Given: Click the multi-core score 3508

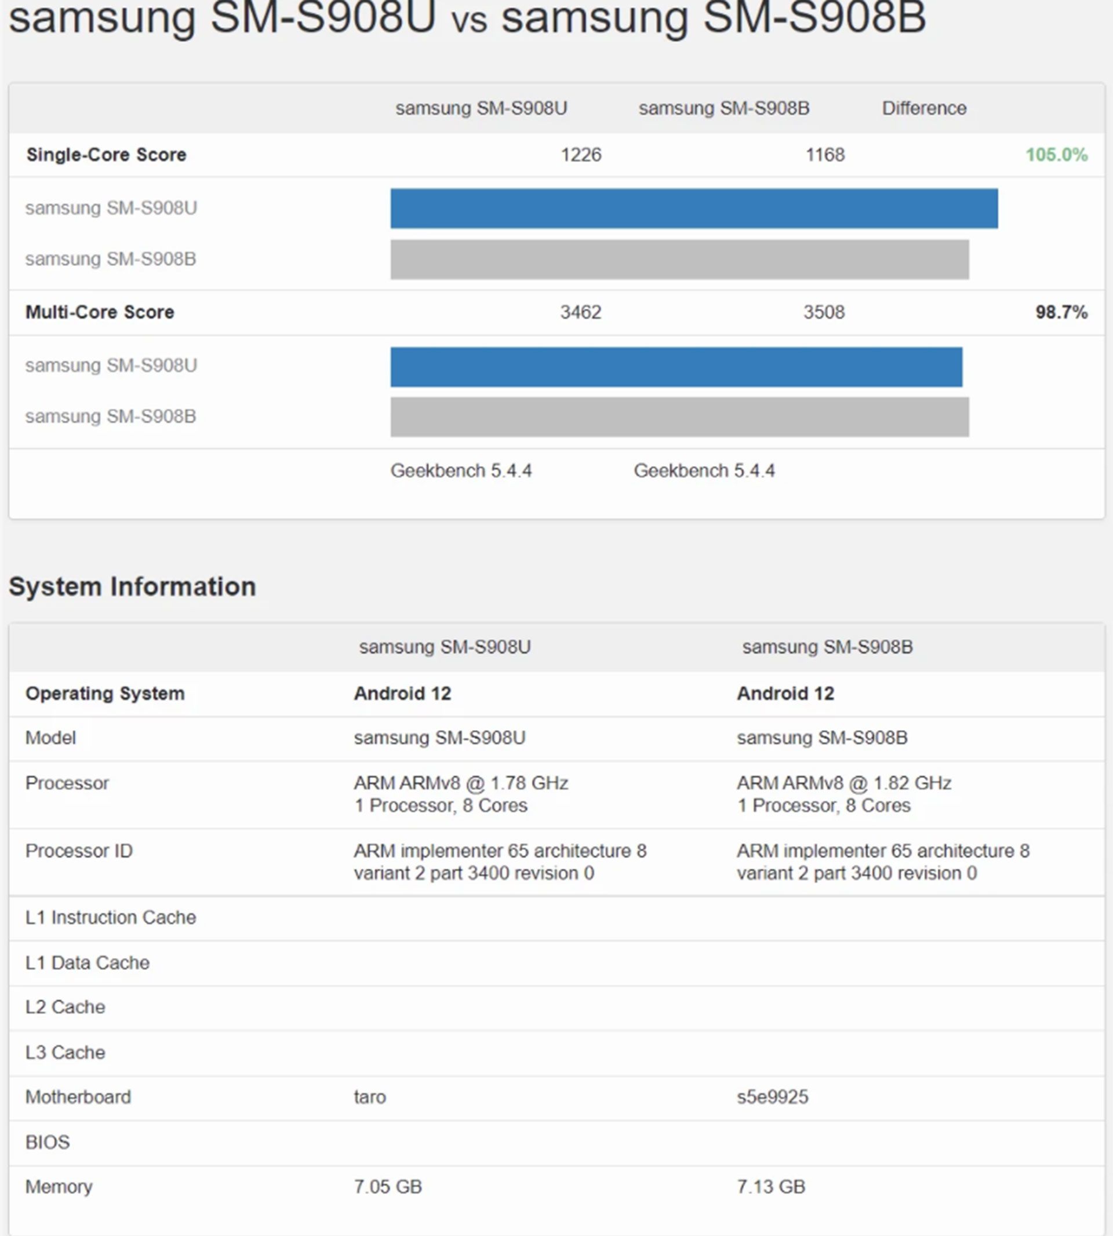Looking at the screenshot, I should (x=824, y=312).
